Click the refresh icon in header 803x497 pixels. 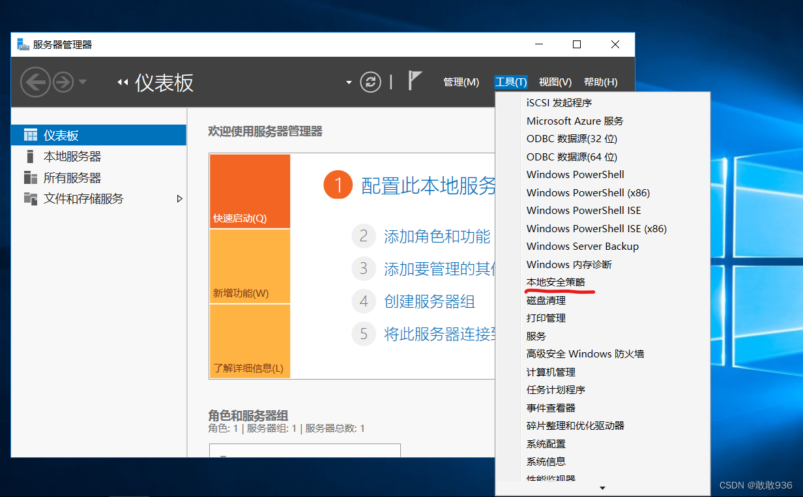(x=370, y=82)
